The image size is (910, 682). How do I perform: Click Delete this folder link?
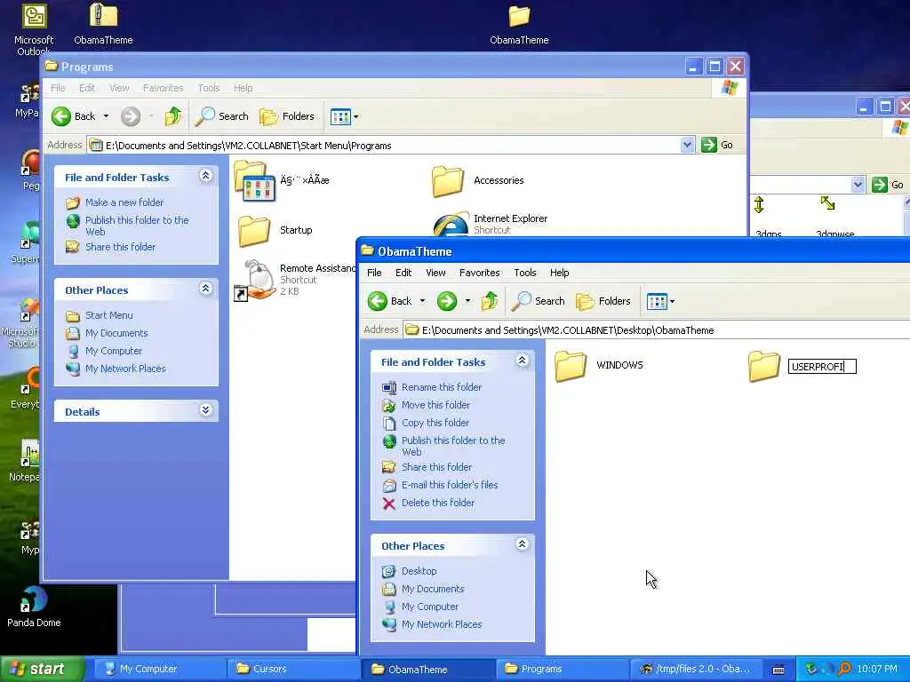coord(438,503)
